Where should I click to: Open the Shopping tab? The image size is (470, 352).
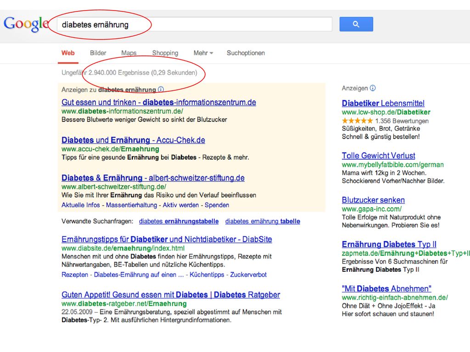[165, 53]
